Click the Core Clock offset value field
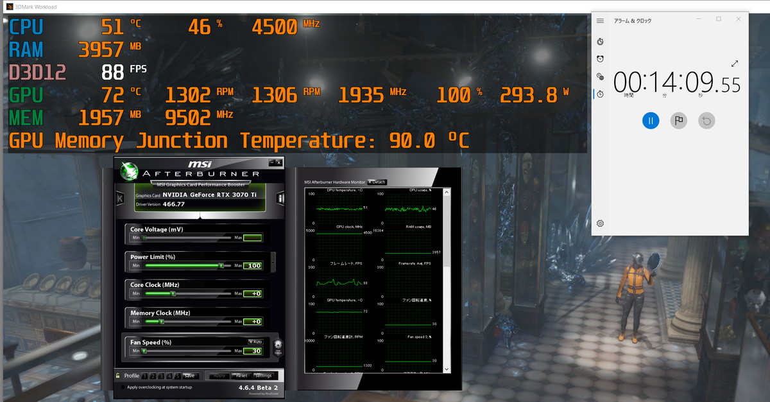This screenshot has height=402, width=770. (x=253, y=293)
